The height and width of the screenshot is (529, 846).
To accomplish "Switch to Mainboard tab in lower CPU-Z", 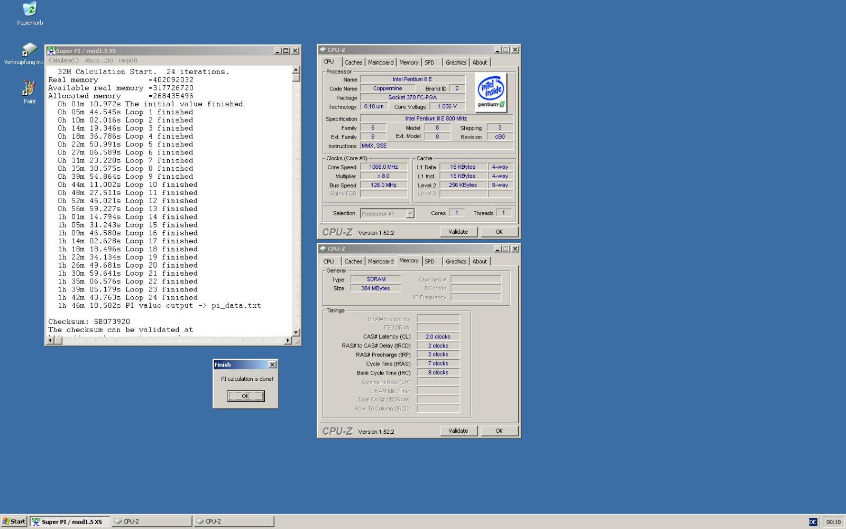I will 381,261.
